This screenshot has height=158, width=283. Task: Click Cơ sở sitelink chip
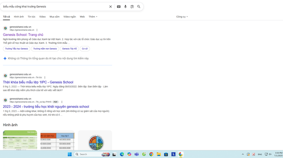click(x=84, y=49)
